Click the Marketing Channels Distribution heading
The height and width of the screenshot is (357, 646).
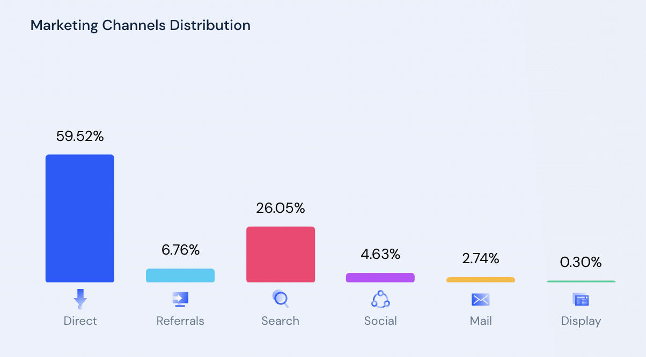pos(141,25)
